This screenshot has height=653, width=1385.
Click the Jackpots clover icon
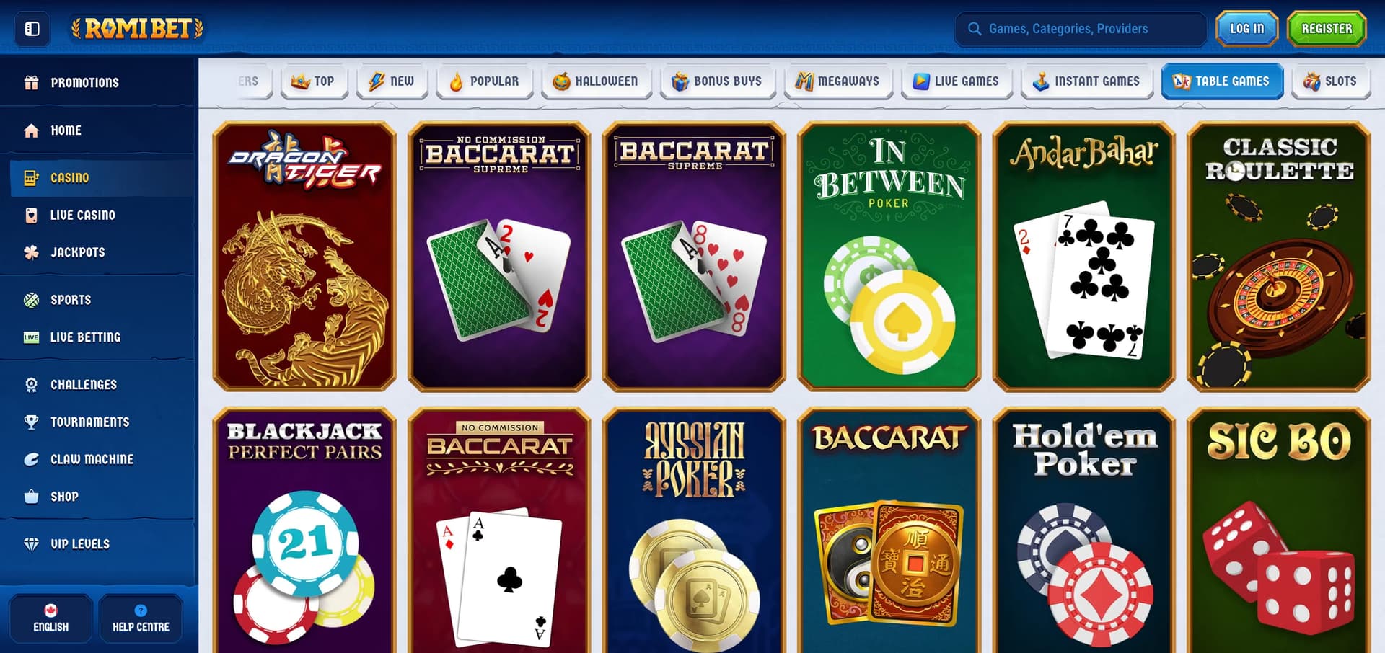(x=31, y=252)
